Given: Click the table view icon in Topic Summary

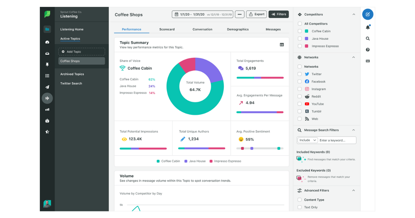Looking at the screenshot, I should point(282,45).
